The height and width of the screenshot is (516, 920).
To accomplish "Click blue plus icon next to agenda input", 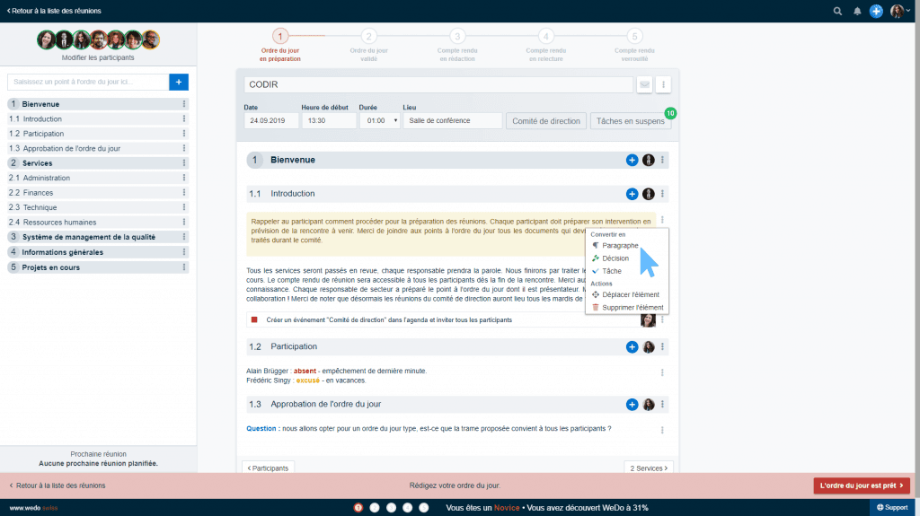I will (x=178, y=82).
